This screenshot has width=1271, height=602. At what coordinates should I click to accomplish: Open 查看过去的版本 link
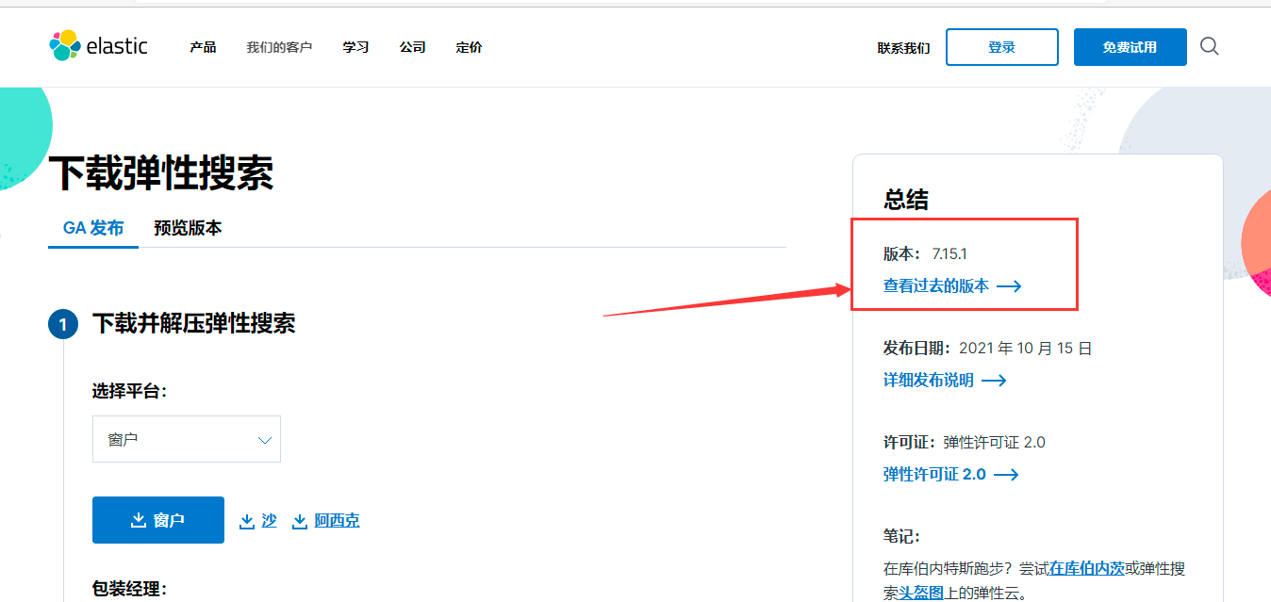936,286
